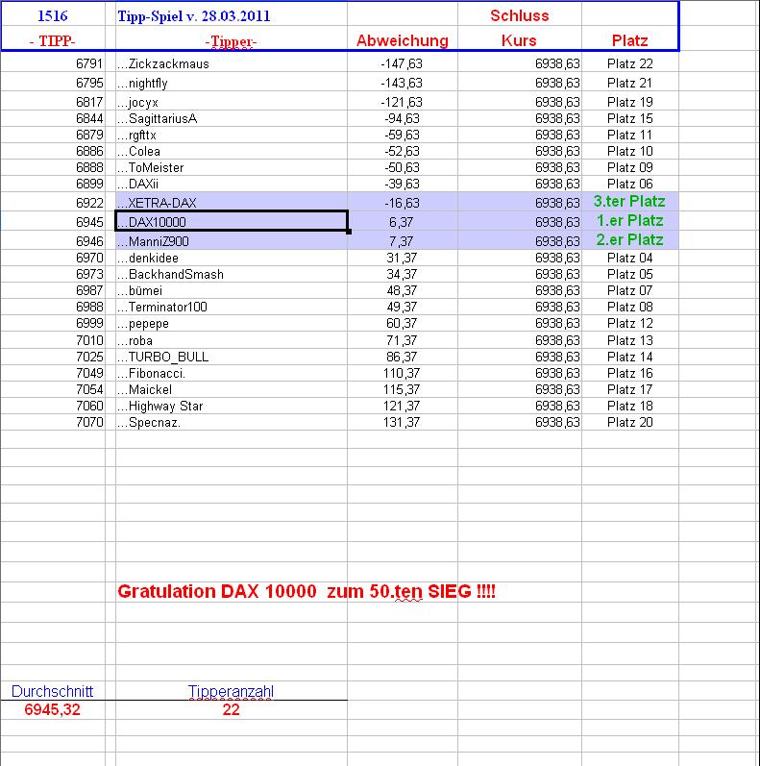
Task: Select the - TIPP- column header
Action: (52, 40)
